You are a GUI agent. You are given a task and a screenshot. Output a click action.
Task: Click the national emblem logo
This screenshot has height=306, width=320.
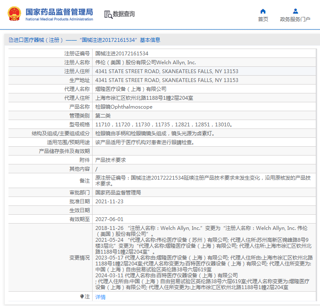pos(14,14)
